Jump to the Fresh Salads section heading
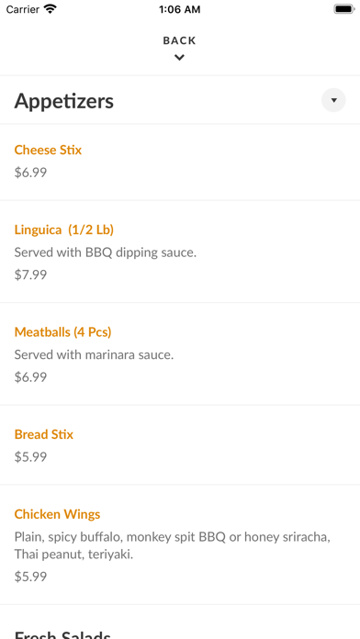Viewport: 360px width, 639px height. click(62, 634)
